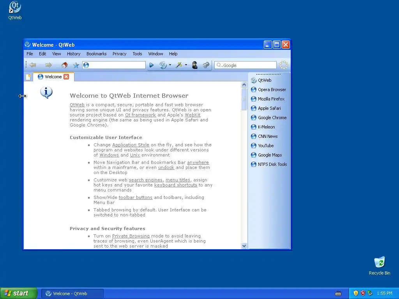This screenshot has width=399, height=299.
Task: Click the menu titles link
Action: point(178,180)
